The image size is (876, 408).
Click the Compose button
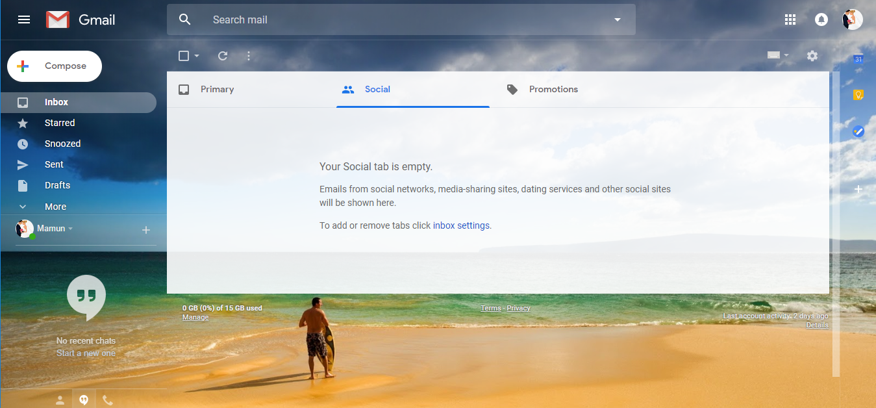(x=54, y=66)
